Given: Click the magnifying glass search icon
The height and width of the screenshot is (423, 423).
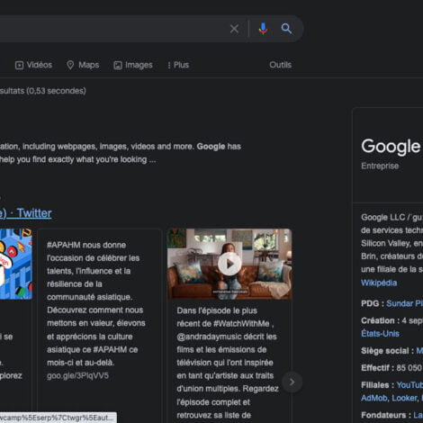Looking at the screenshot, I should pos(286,29).
